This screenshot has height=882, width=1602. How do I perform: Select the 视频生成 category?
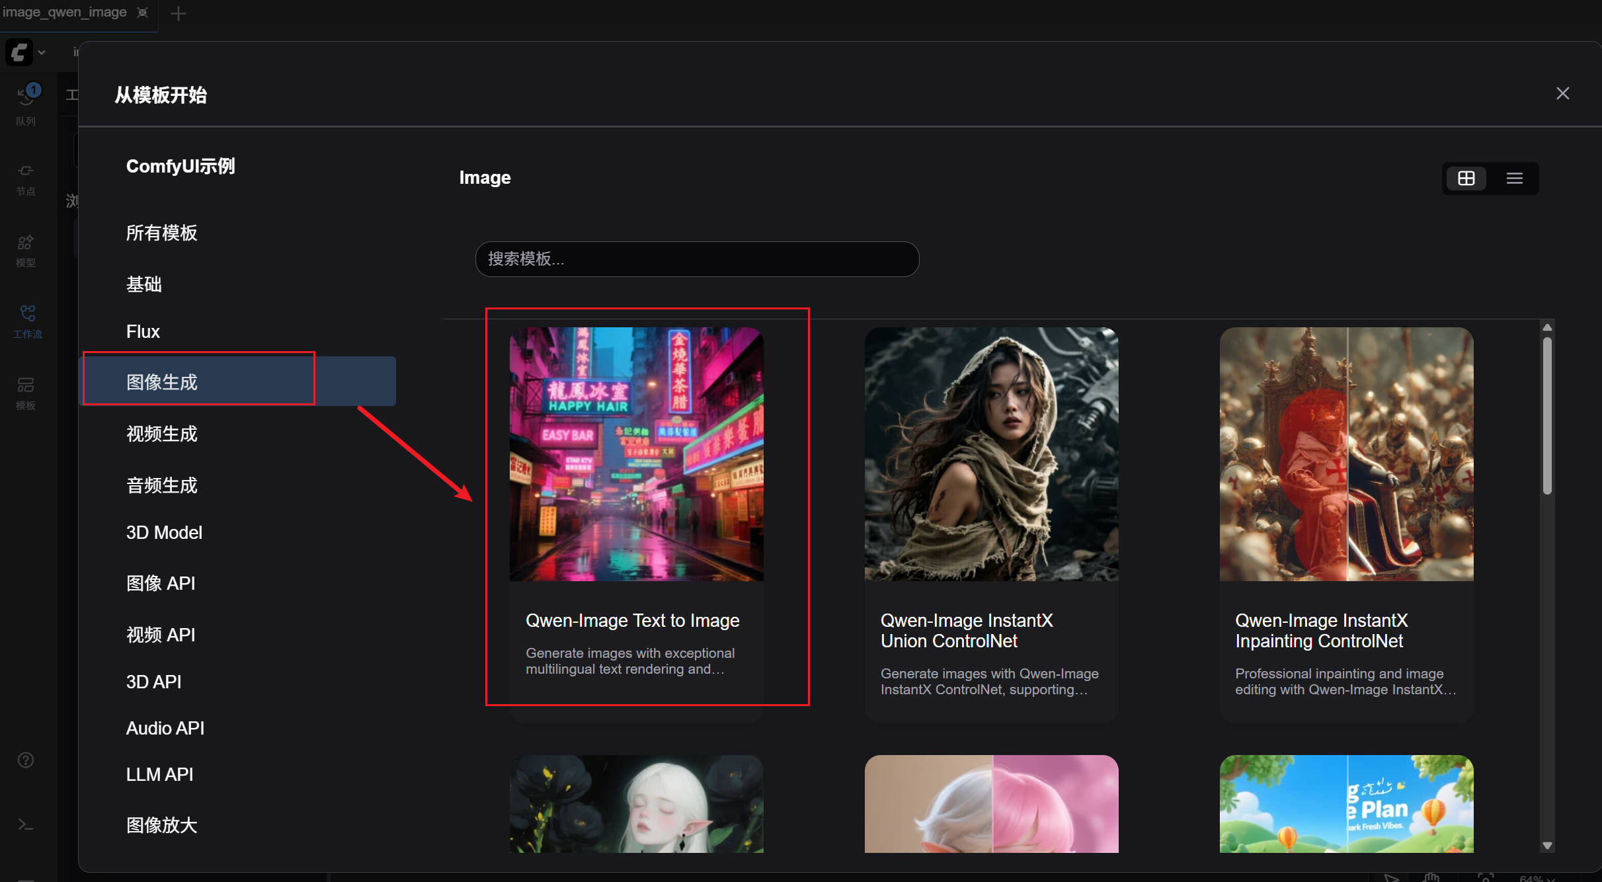pyautogui.click(x=162, y=434)
